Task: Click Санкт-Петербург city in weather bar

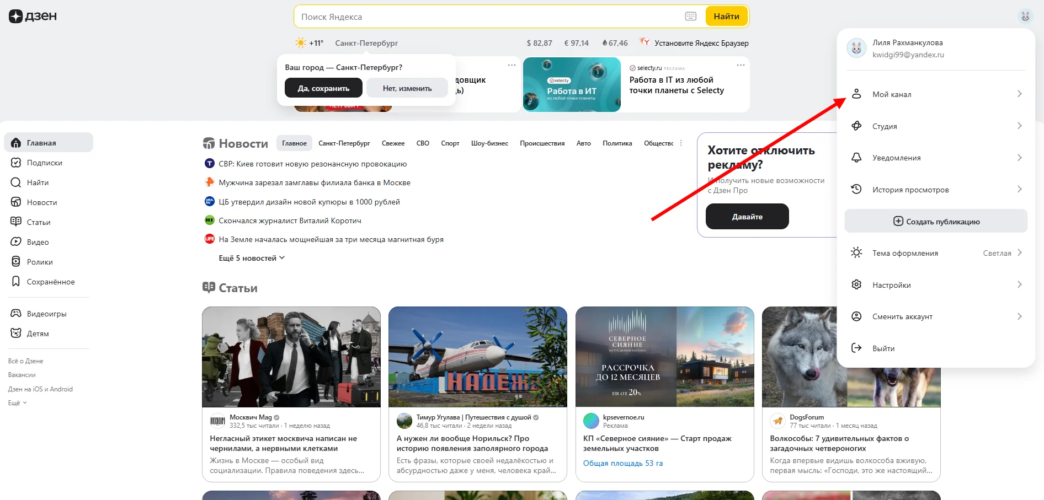Action: (366, 43)
